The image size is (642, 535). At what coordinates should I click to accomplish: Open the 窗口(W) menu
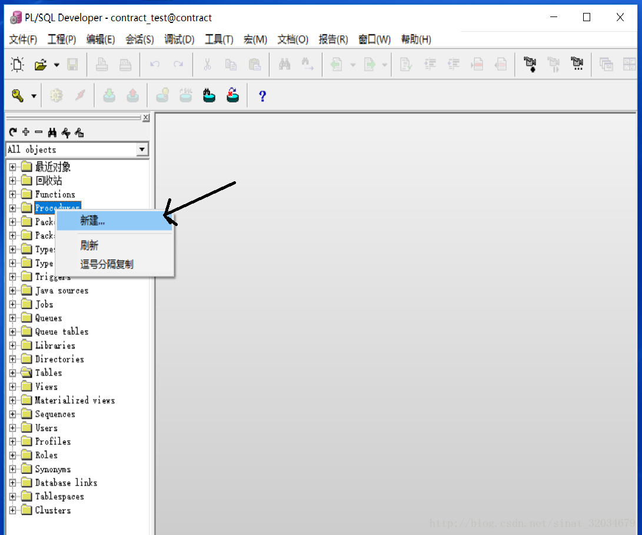(374, 39)
